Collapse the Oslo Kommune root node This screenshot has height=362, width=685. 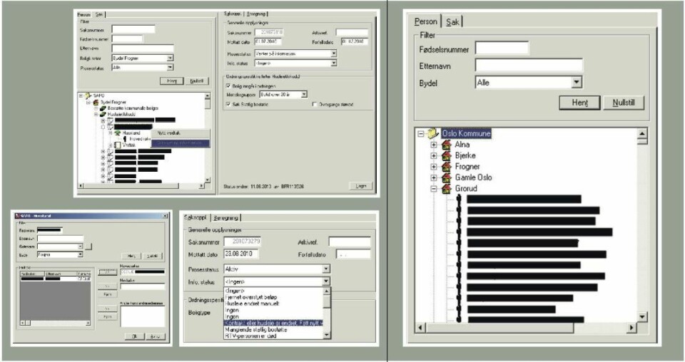(421, 134)
